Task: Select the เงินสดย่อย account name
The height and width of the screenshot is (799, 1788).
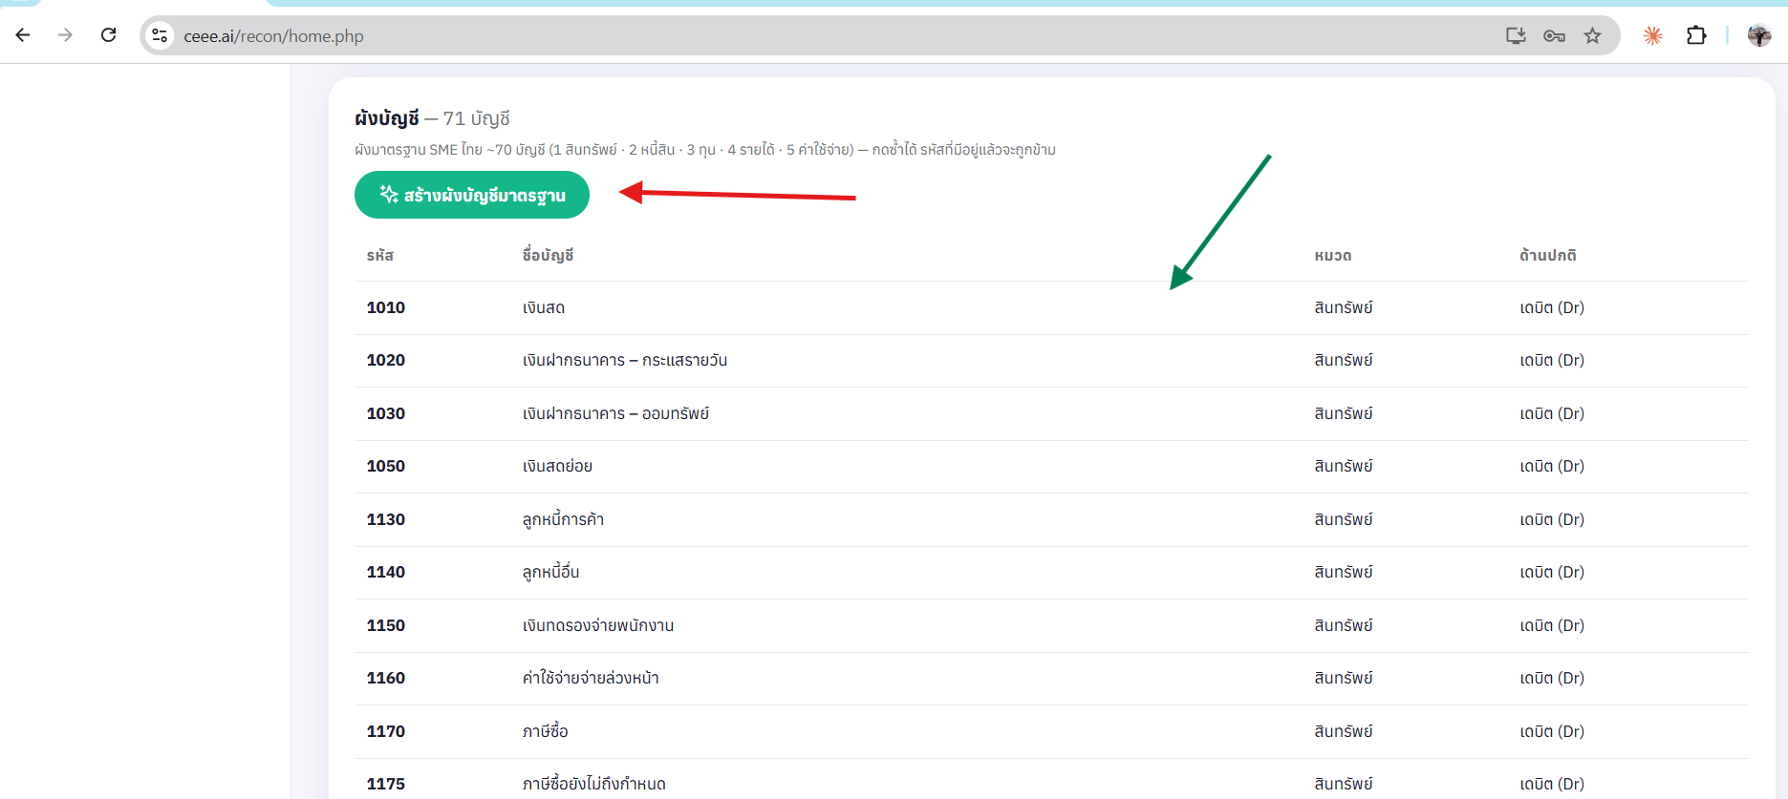Action: coord(557,466)
